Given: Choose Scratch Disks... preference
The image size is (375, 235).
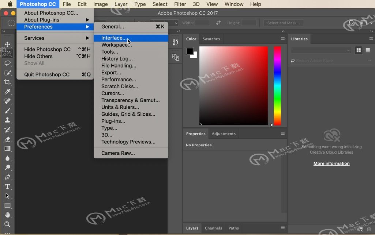Looking at the screenshot, I should coord(131,86).
